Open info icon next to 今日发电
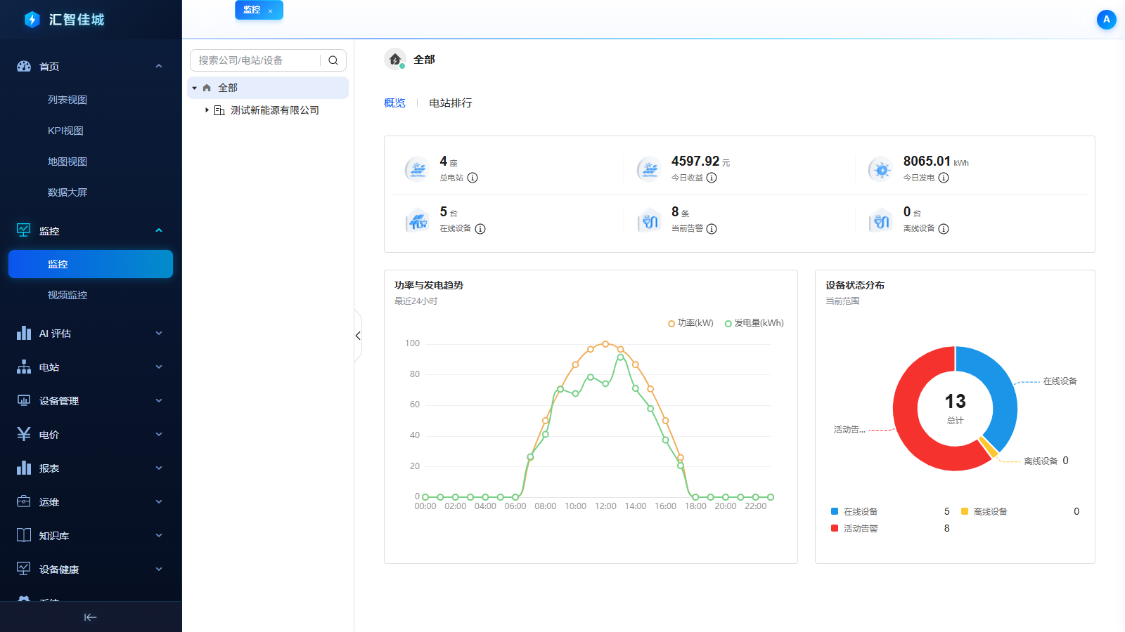The width and height of the screenshot is (1125, 632). point(944,178)
